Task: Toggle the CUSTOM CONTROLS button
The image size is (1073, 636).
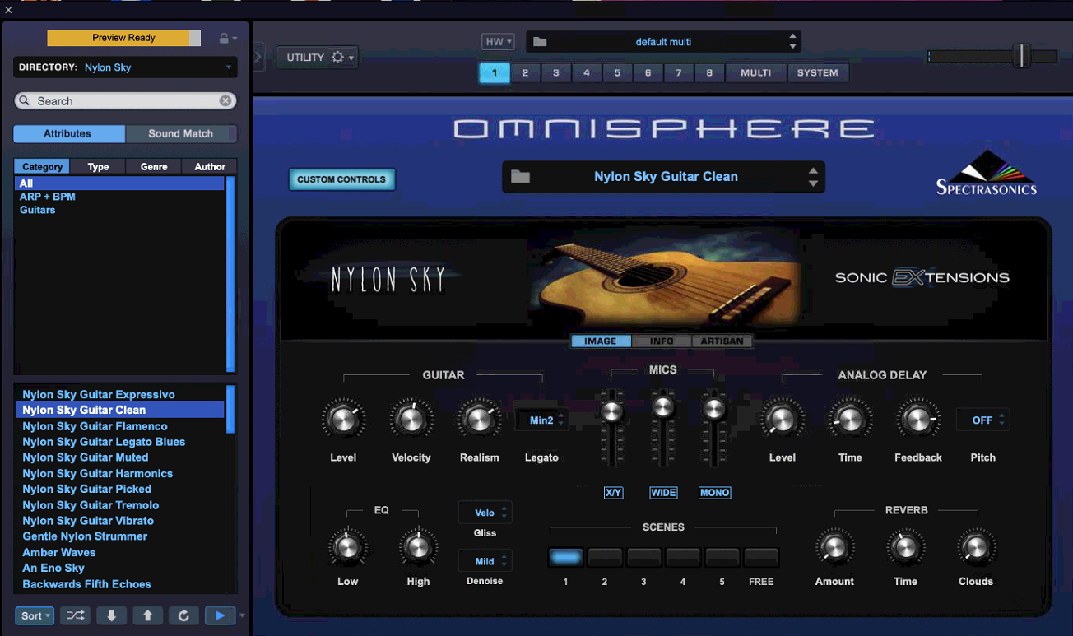Action: click(341, 179)
